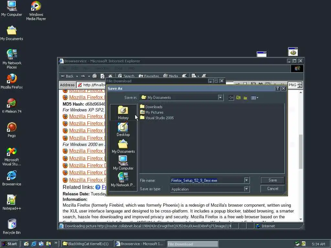Click Back in Internet Explorer toolbar

tap(67, 76)
